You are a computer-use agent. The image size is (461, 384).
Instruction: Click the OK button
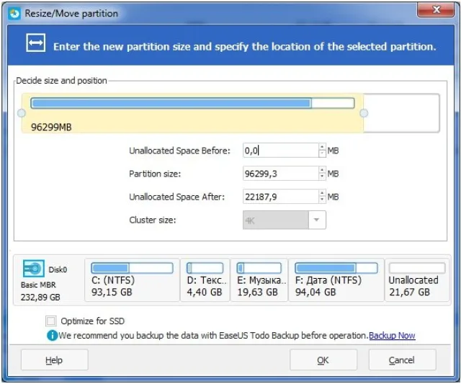323,360
